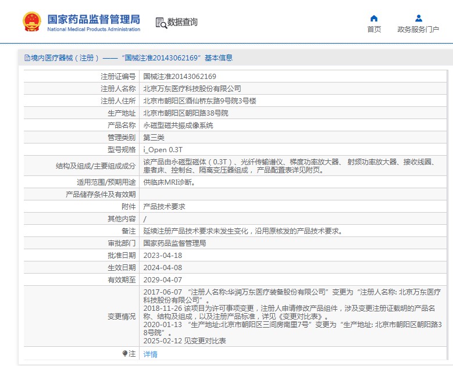Click the 生效日期 row label
The height and width of the screenshot is (366, 453).
pyautogui.click(x=122, y=268)
